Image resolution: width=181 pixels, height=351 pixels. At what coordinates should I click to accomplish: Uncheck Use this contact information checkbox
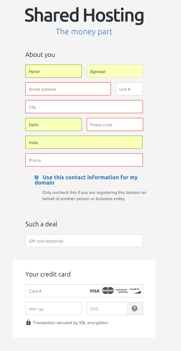point(37,177)
